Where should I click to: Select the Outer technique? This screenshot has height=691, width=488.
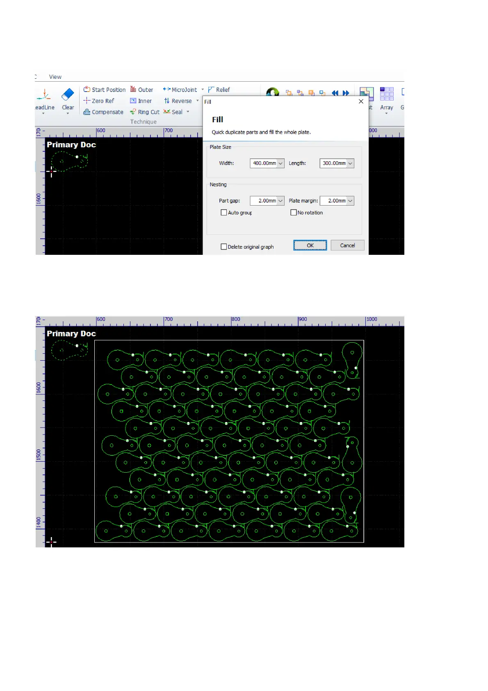pyautogui.click(x=141, y=89)
